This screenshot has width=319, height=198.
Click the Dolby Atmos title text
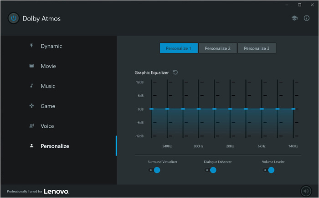coord(41,19)
